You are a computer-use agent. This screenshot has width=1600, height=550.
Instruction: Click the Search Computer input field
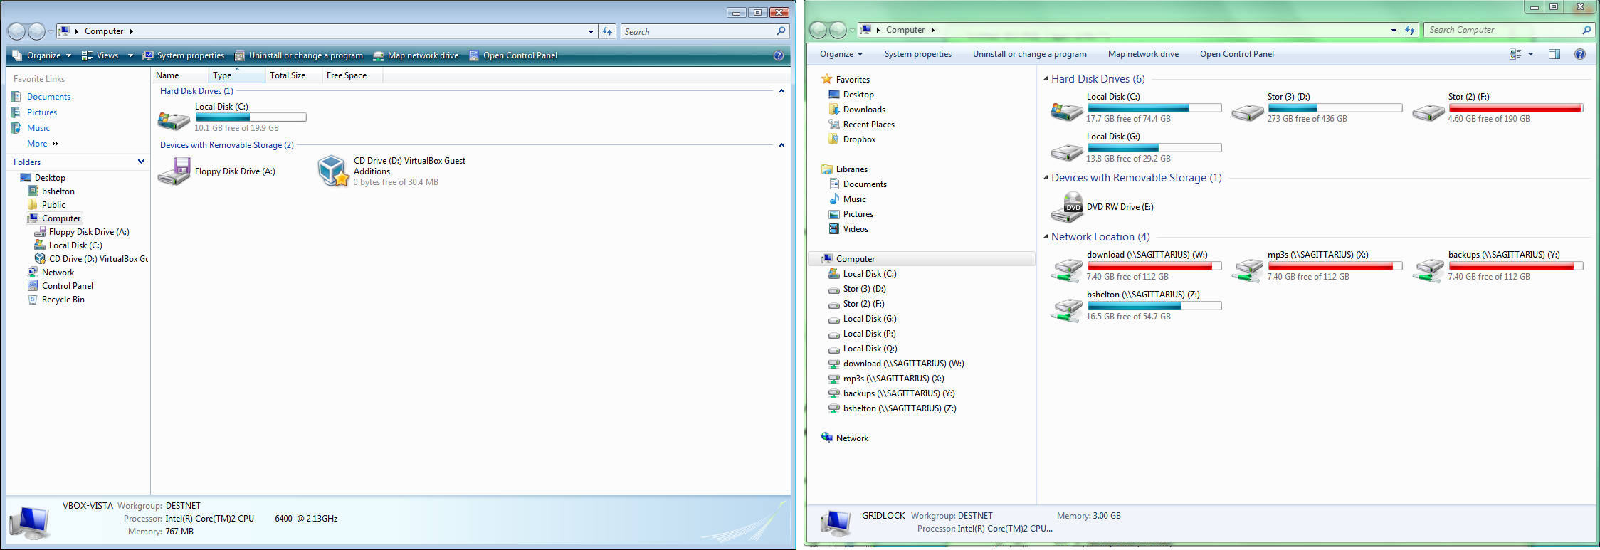pyautogui.click(x=1502, y=30)
